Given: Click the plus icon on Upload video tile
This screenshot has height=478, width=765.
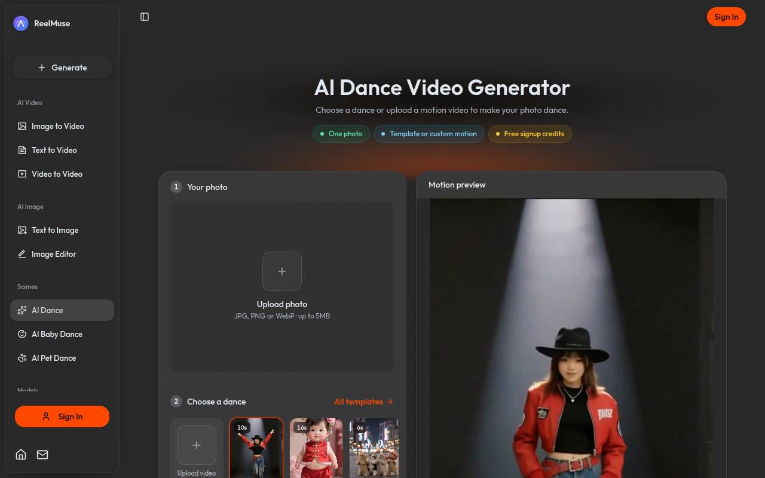Looking at the screenshot, I should 197,445.
